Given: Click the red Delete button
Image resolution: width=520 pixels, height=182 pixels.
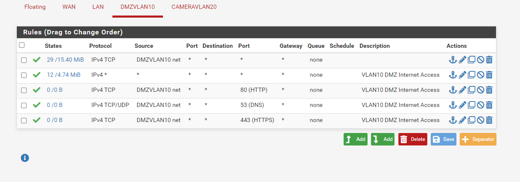Looking at the screenshot, I should click(x=413, y=139).
